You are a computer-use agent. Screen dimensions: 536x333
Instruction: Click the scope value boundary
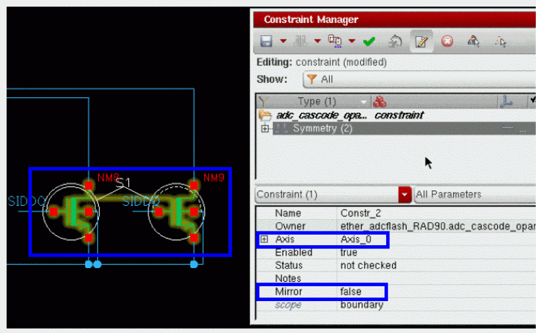[x=362, y=305]
